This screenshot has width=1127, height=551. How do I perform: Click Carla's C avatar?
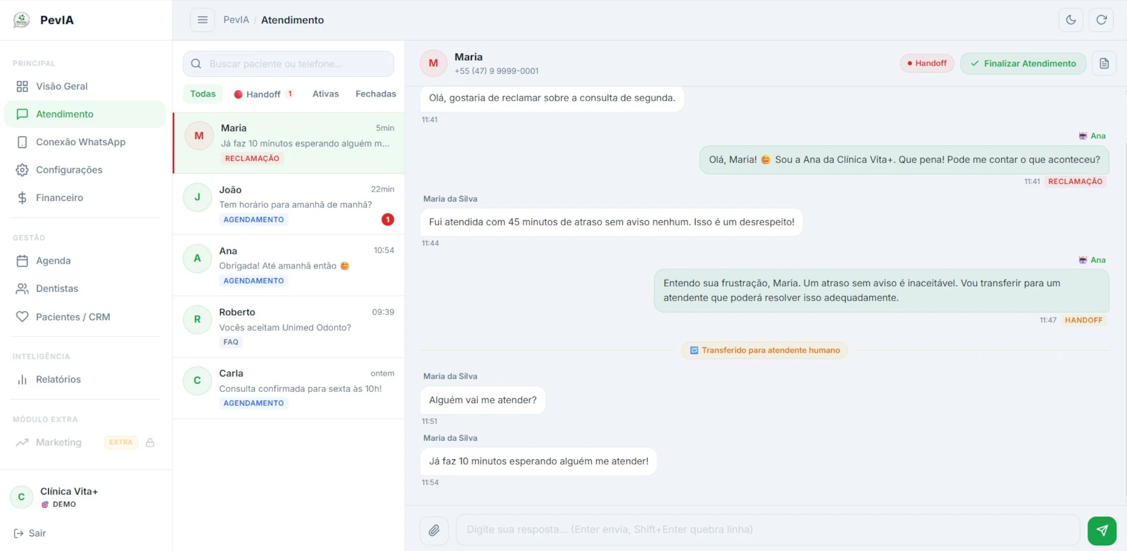[x=197, y=381]
